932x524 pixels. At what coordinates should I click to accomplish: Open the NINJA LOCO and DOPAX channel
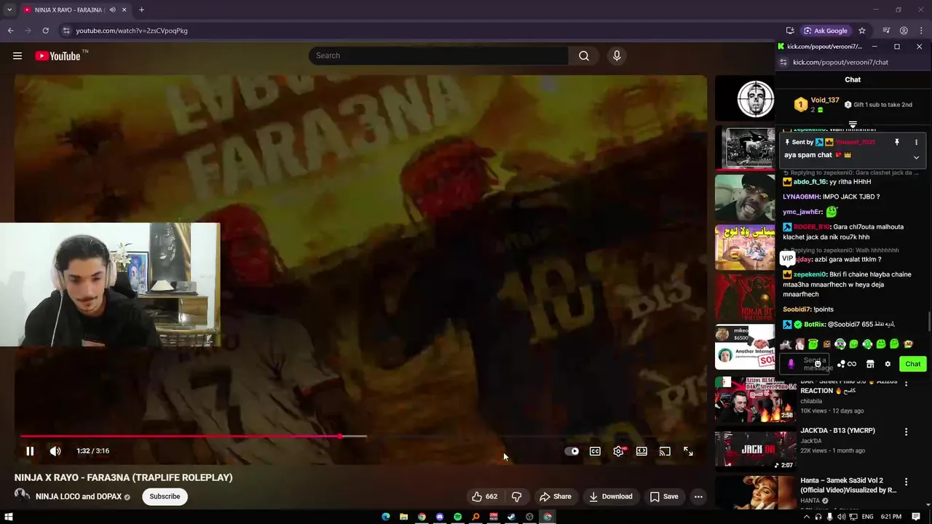(78, 496)
